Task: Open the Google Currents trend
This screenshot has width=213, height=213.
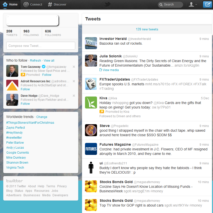Action: point(17,153)
